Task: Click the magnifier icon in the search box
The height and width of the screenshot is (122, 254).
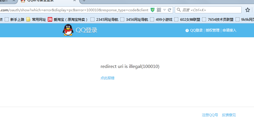Action: coord(179,10)
